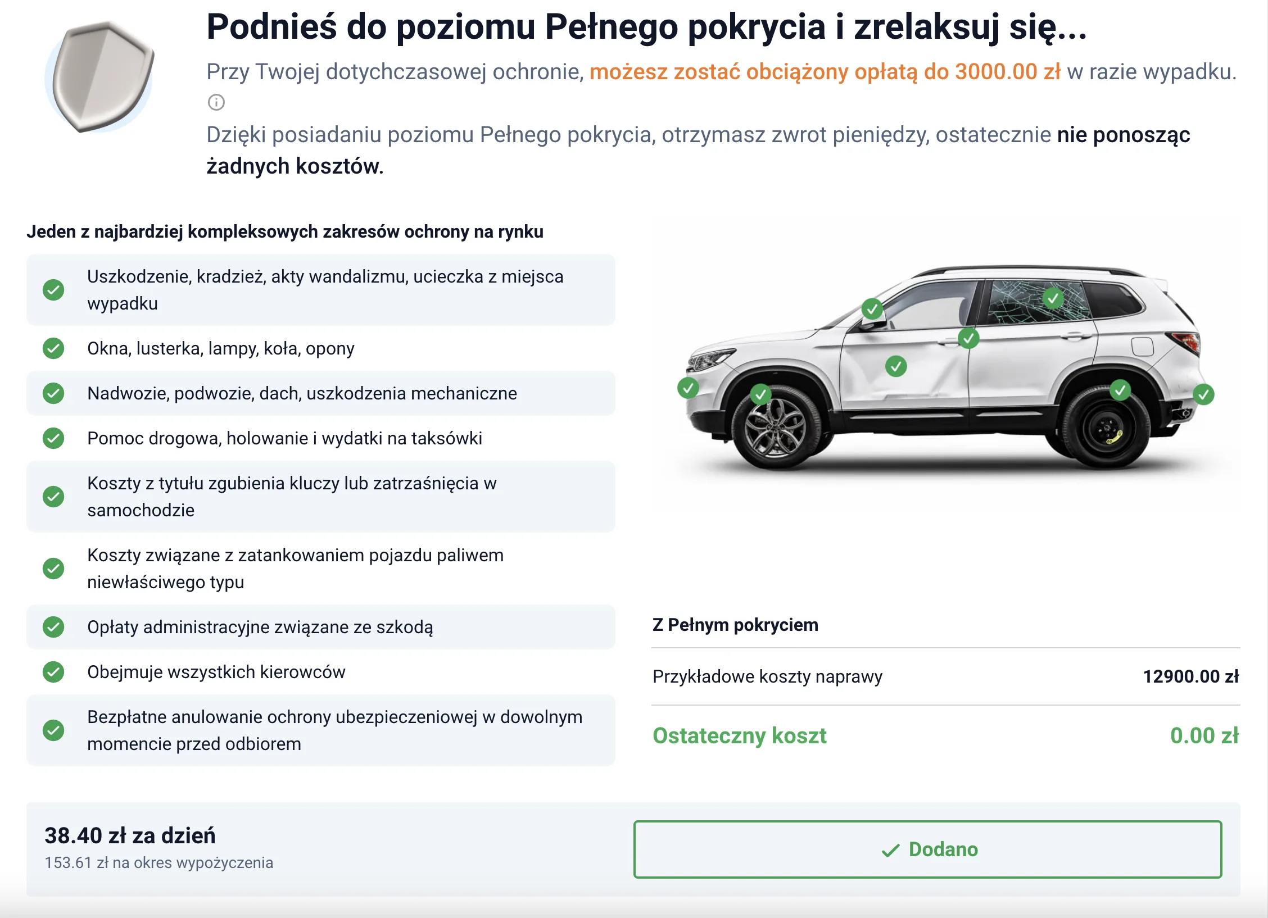Click the checkmark inside the Dodano button
The image size is (1268, 918).
(890, 850)
